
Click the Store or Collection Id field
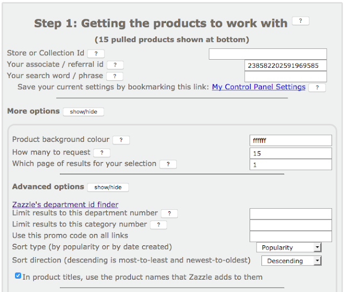tap(267, 54)
